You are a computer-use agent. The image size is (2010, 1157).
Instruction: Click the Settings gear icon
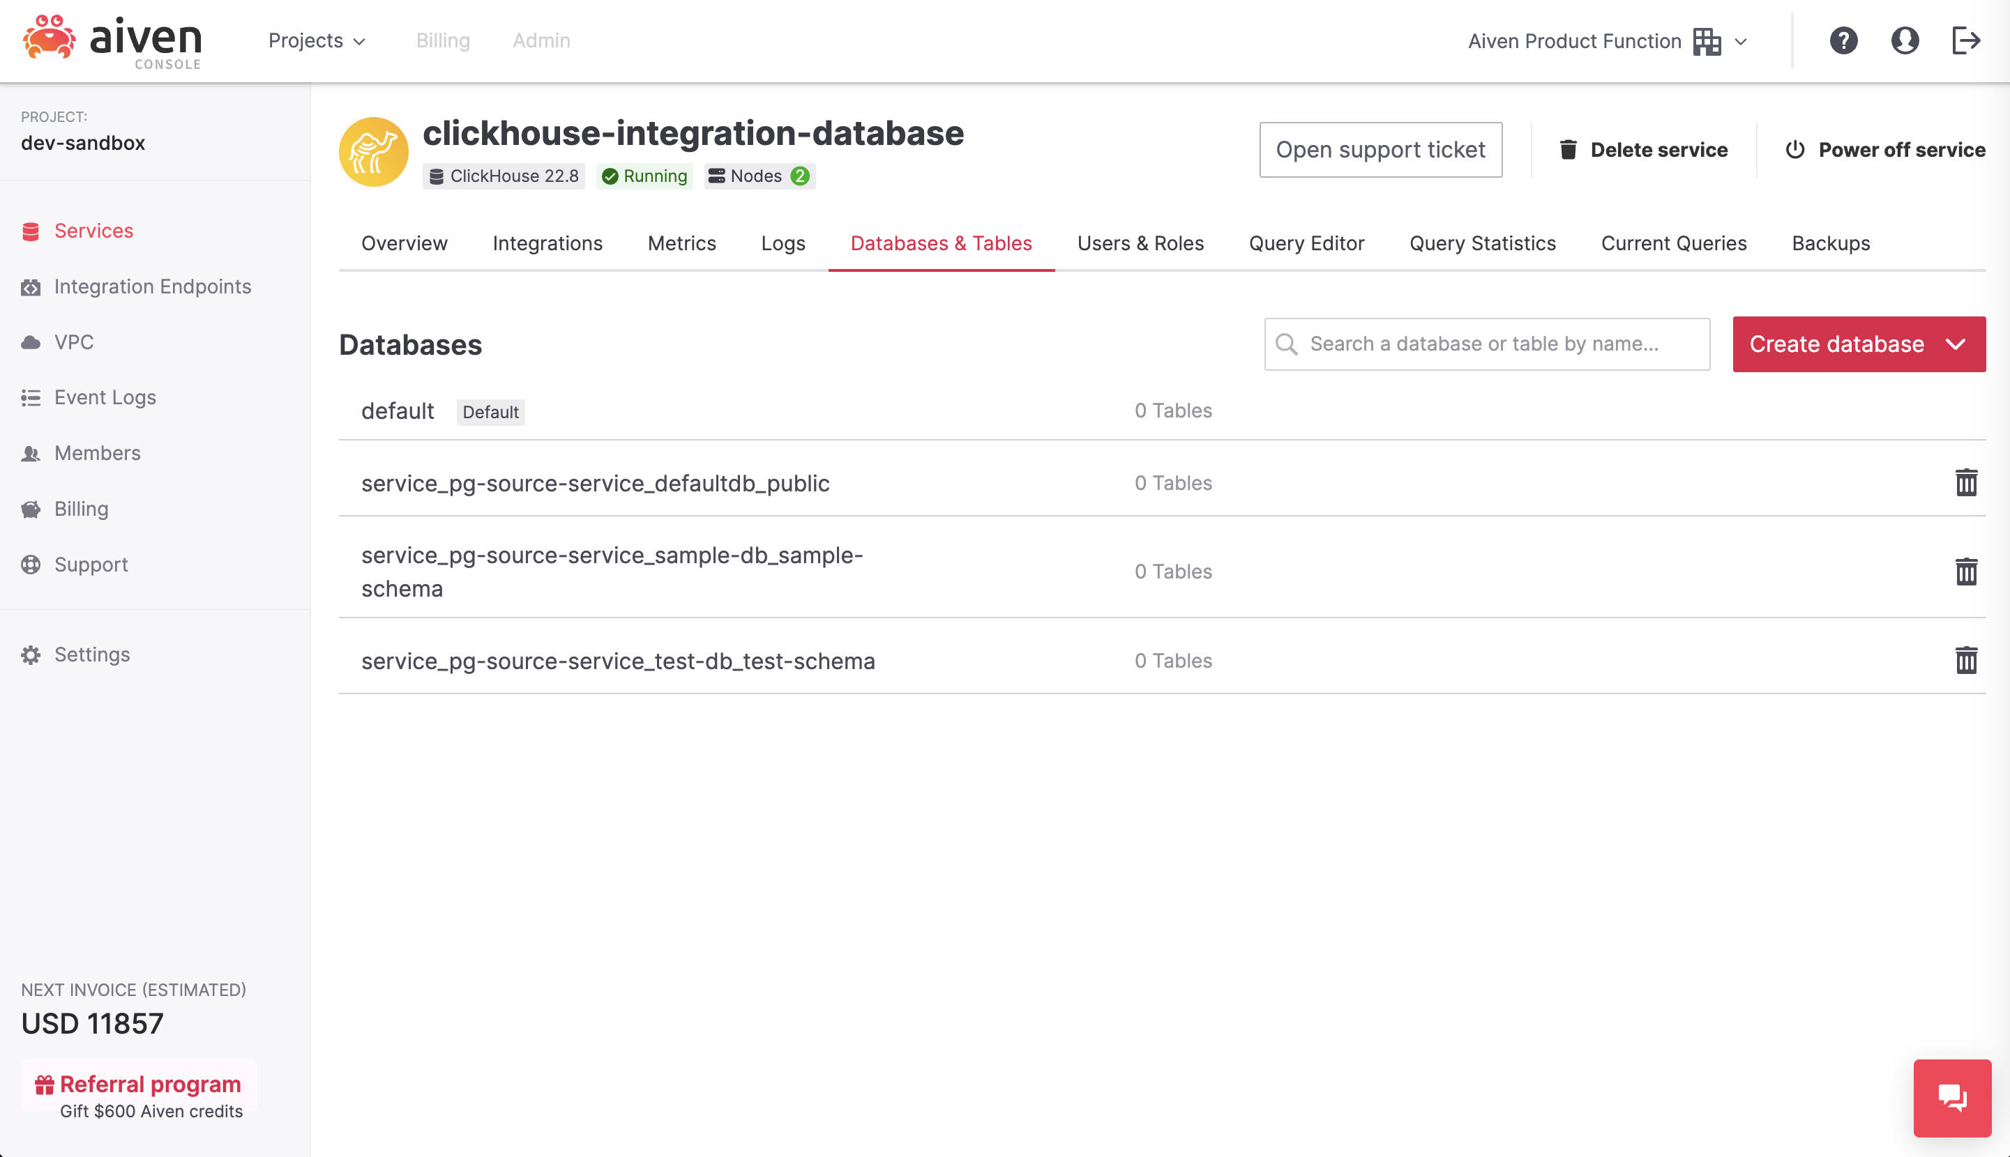tap(31, 654)
